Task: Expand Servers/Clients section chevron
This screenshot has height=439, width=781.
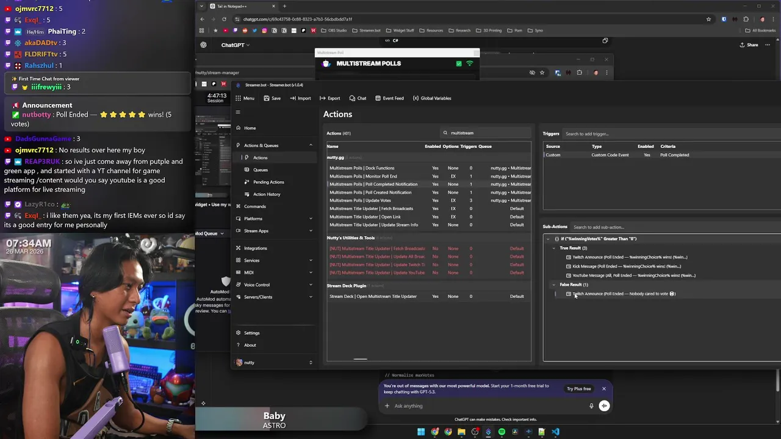Action: tap(311, 297)
